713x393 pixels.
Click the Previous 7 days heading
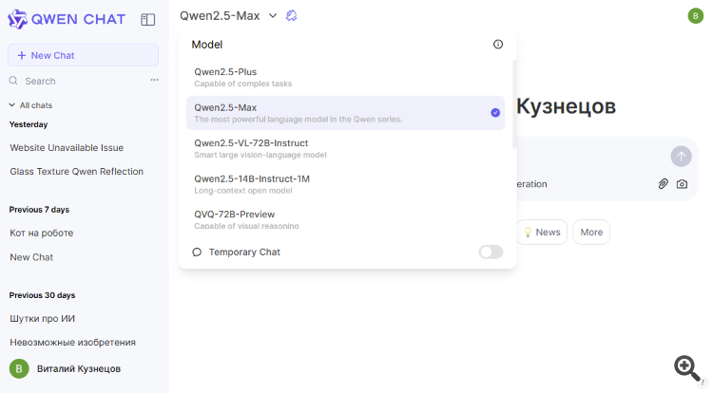click(x=39, y=210)
